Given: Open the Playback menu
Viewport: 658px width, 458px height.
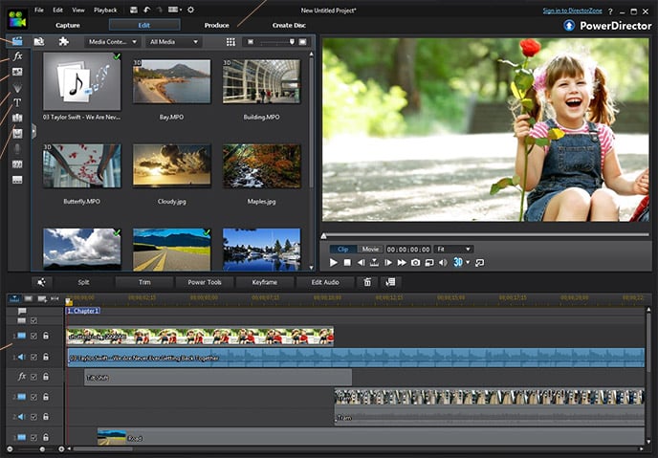Looking at the screenshot, I should pyautogui.click(x=105, y=10).
